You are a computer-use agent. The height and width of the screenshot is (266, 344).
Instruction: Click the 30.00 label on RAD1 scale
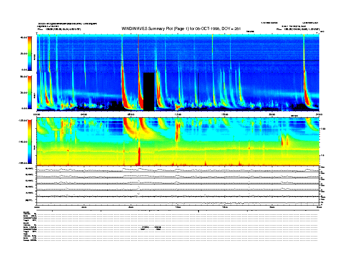pos(23,93)
